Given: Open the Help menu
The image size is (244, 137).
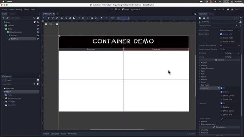Looking at the screenshot, I should (33, 10).
